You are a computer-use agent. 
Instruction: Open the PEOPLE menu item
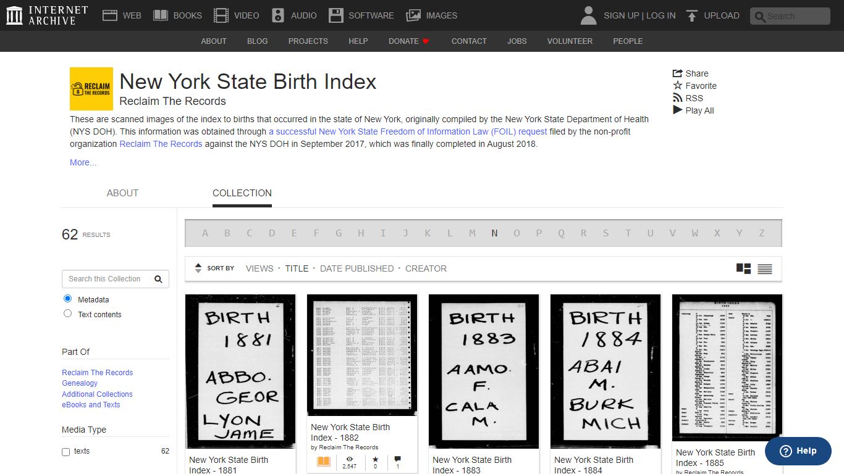coord(628,41)
